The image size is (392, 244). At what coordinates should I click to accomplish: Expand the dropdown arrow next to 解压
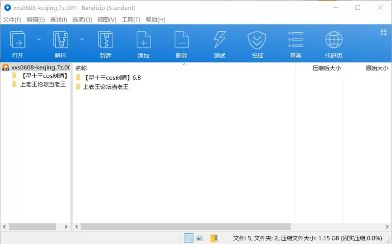point(82,40)
